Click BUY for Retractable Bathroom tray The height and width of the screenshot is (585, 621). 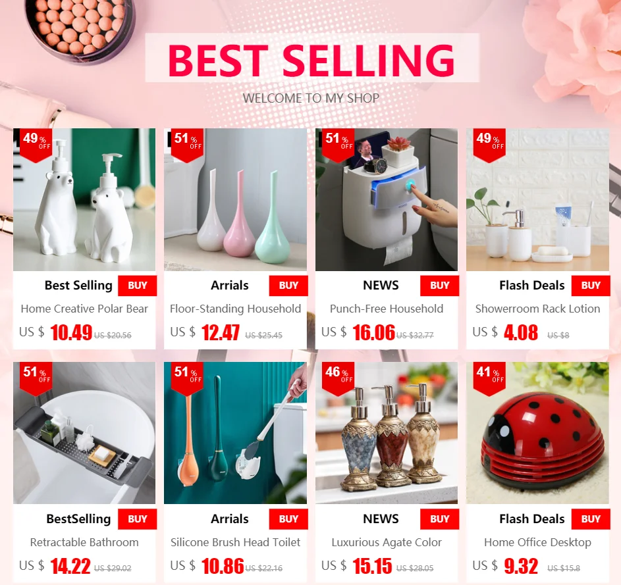[x=138, y=519]
